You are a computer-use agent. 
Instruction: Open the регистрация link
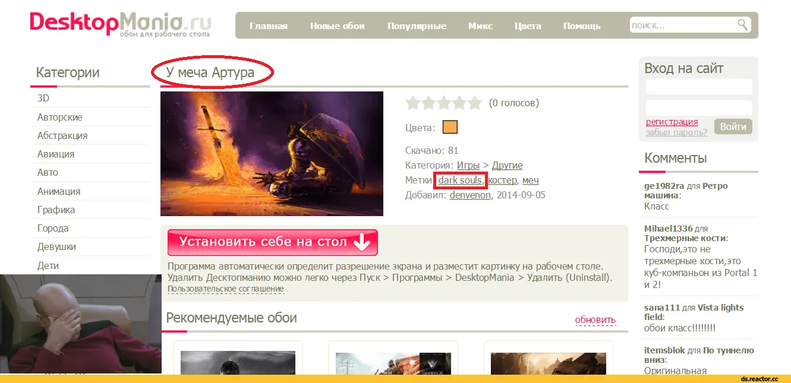point(672,122)
